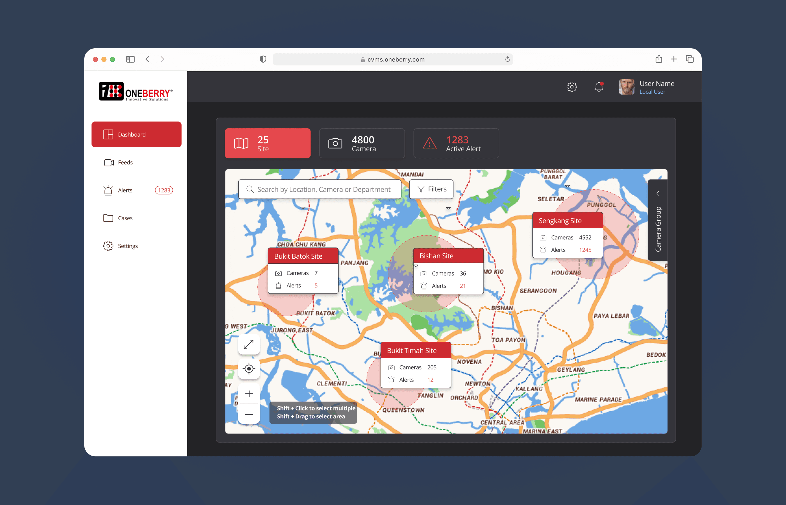The image size is (786, 505).
Task: Select the 1283 Active Alert card
Action: pos(456,143)
